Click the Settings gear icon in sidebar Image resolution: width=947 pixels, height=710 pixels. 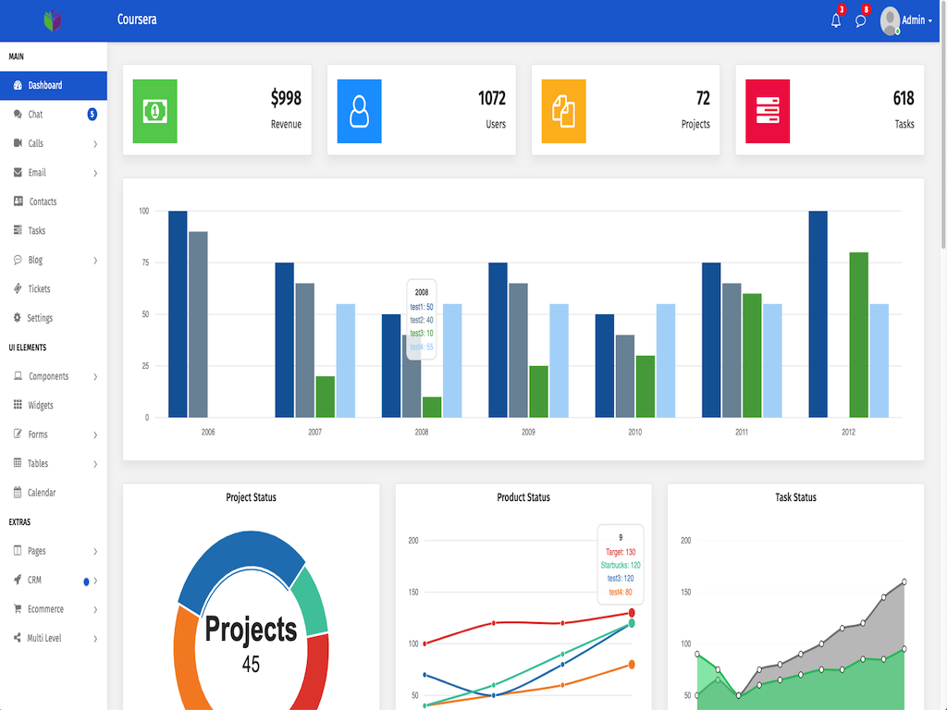coord(17,318)
